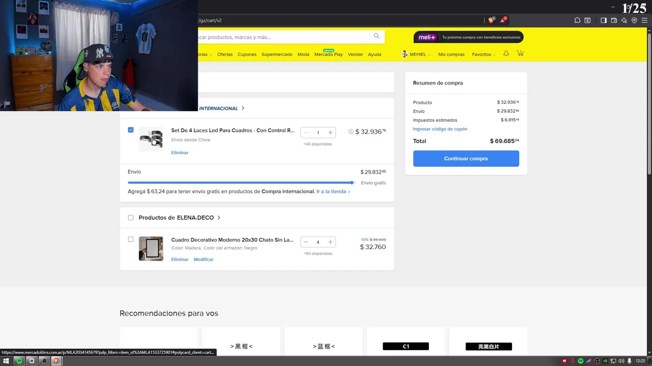Go to Supermercado section
Image resolution: width=652 pixels, height=366 pixels.
[x=277, y=54]
